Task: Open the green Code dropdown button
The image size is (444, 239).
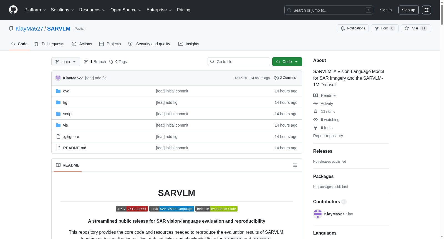Action: point(287,62)
